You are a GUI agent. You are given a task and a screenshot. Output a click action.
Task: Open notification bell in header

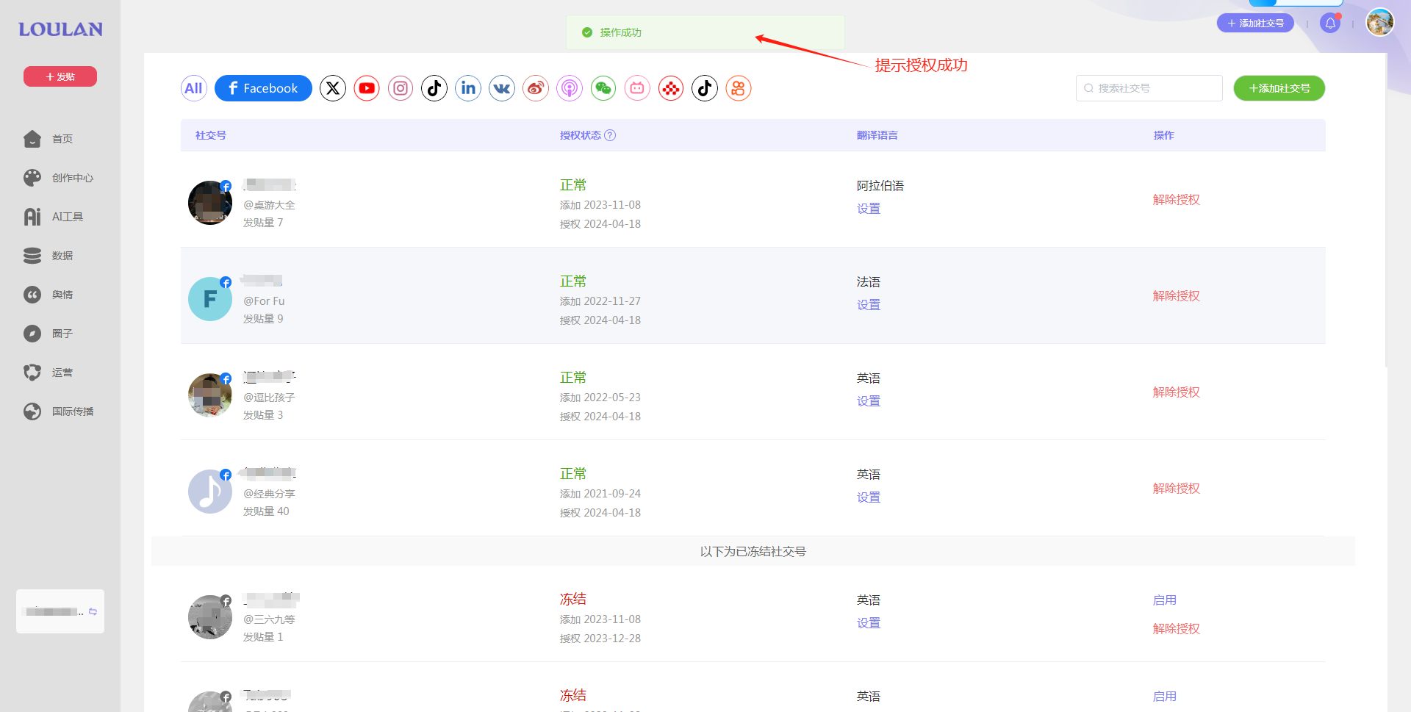pyautogui.click(x=1330, y=23)
